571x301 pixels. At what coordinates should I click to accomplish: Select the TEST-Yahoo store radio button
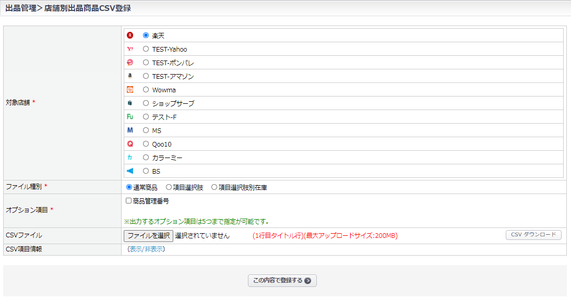tap(146, 49)
